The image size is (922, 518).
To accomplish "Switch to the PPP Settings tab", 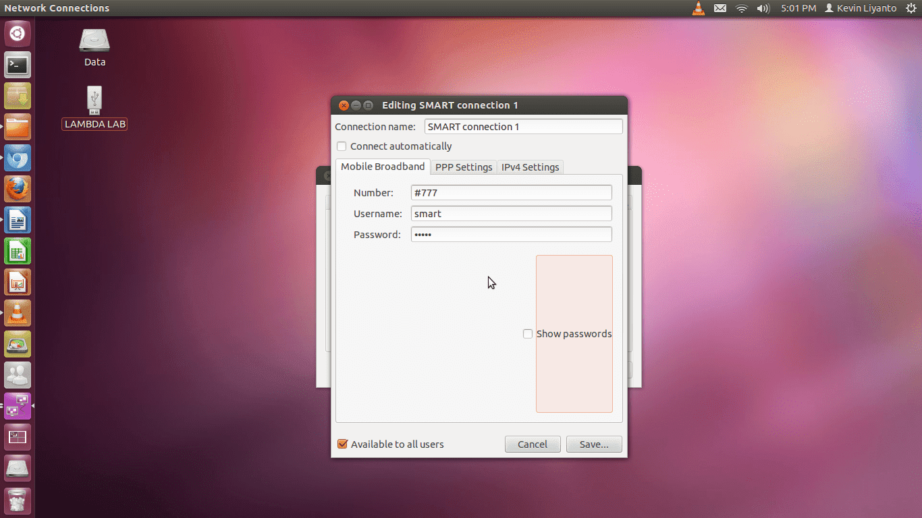I will [x=464, y=167].
